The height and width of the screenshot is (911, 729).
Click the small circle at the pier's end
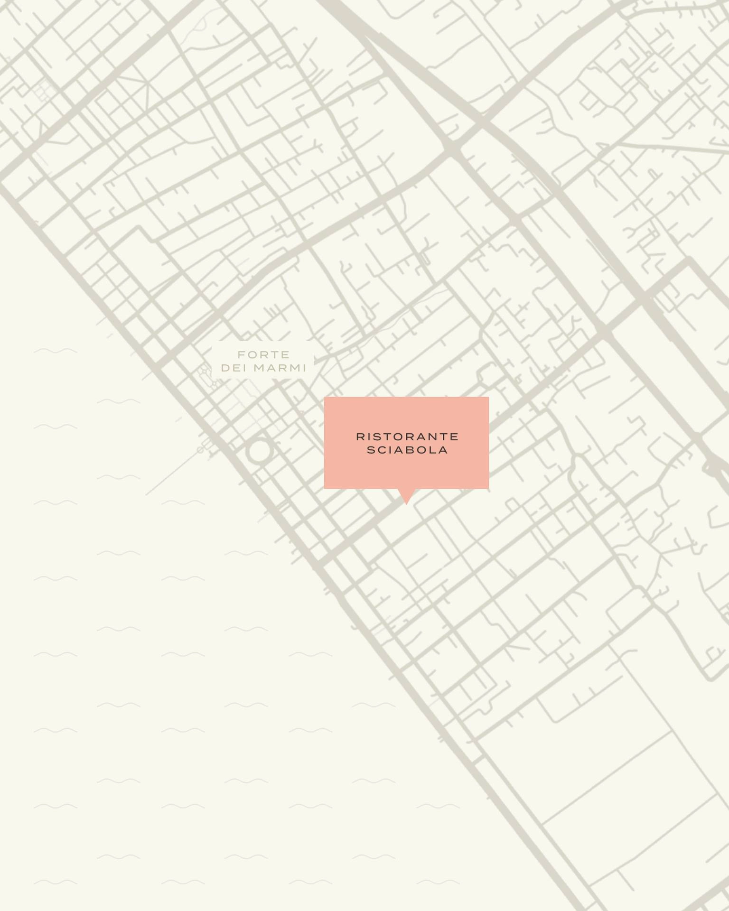(200, 450)
